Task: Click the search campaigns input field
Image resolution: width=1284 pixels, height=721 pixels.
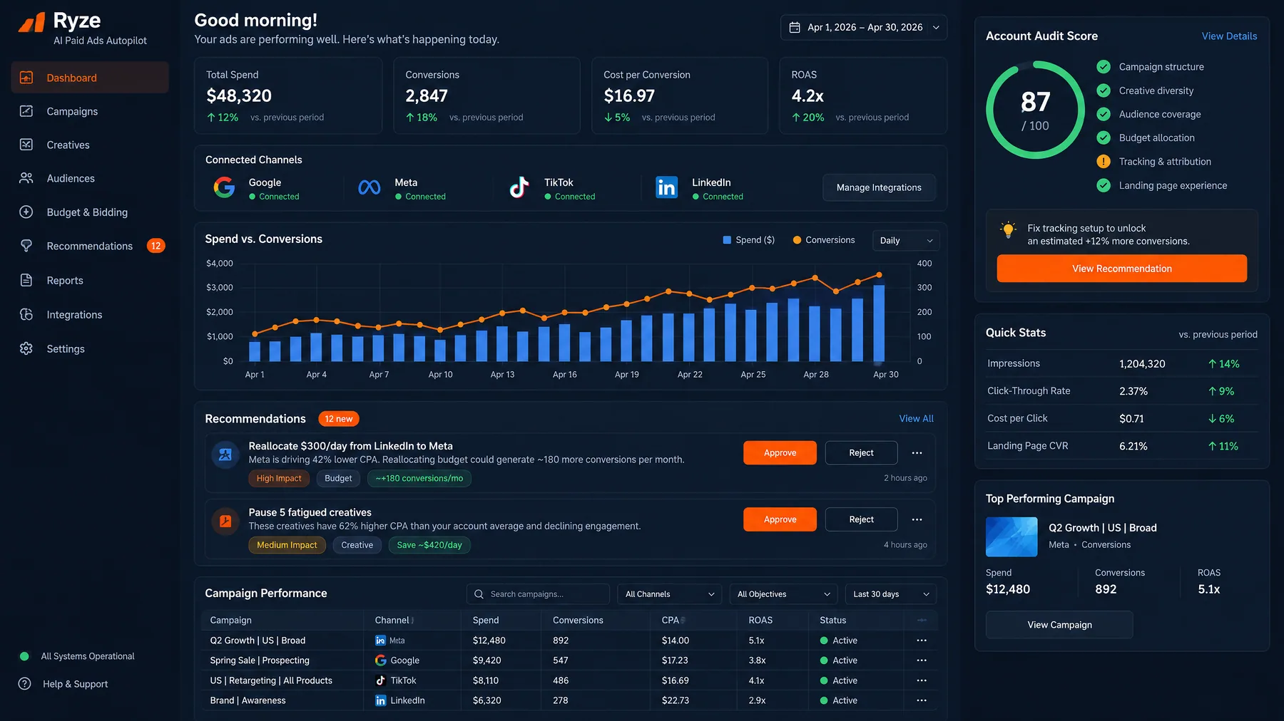Action: 539,594
